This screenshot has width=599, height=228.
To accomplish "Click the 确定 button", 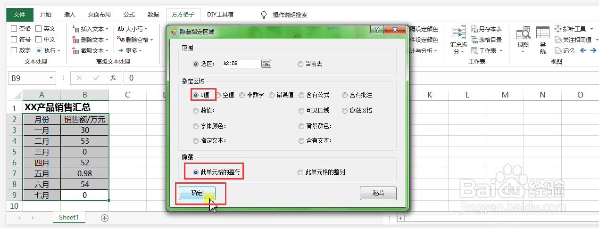I will [x=197, y=193].
